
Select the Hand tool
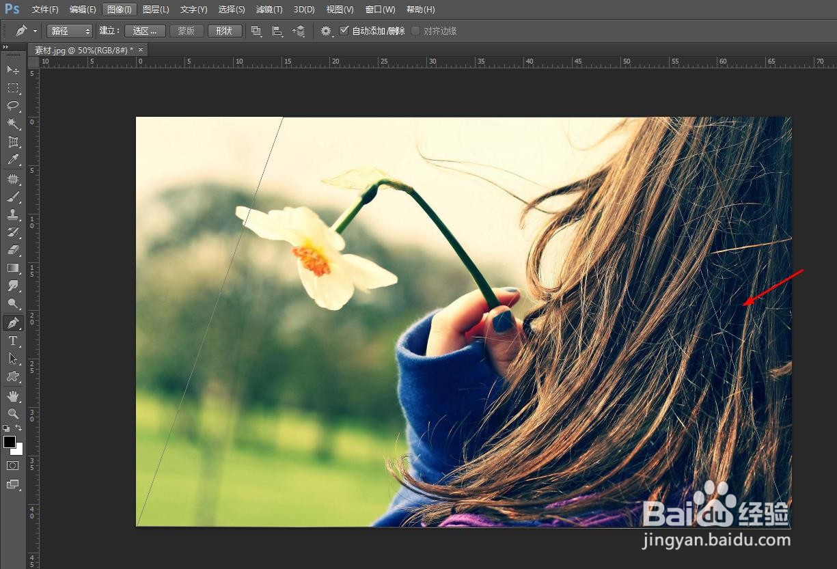click(x=13, y=395)
